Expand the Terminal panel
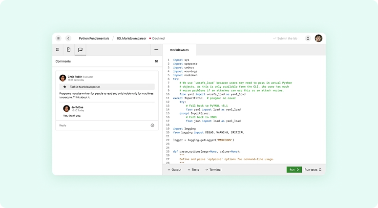Screen dimensions: 378x208 pos(213,170)
